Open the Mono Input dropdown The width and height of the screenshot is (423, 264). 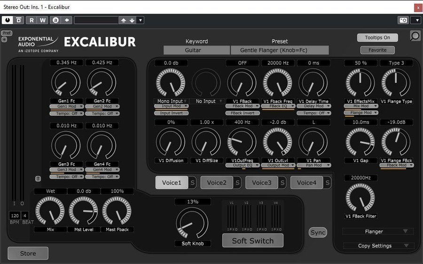click(x=171, y=101)
